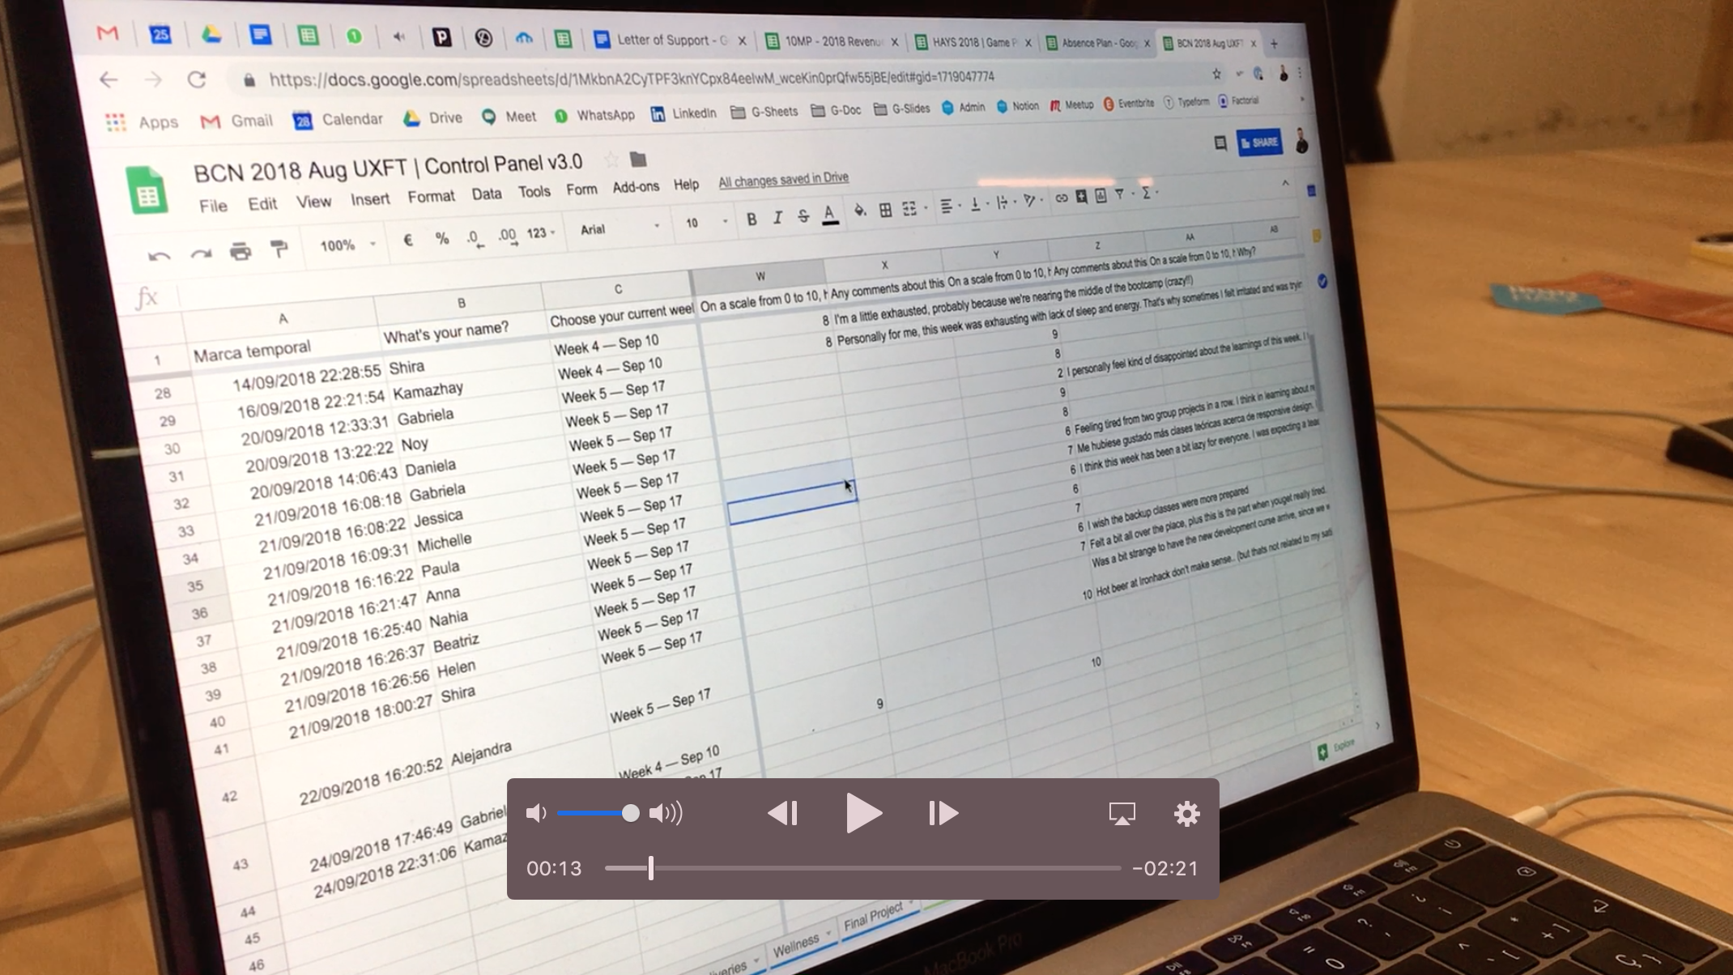The height and width of the screenshot is (975, 1733).
Task: Open the font size 10 dropdown
Action: point(706,222)
